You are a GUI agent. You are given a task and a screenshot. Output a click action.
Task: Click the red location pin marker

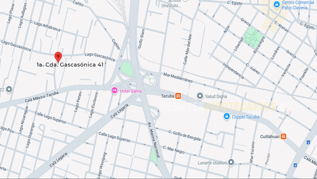pyautogui.click(x=58, y=57)
